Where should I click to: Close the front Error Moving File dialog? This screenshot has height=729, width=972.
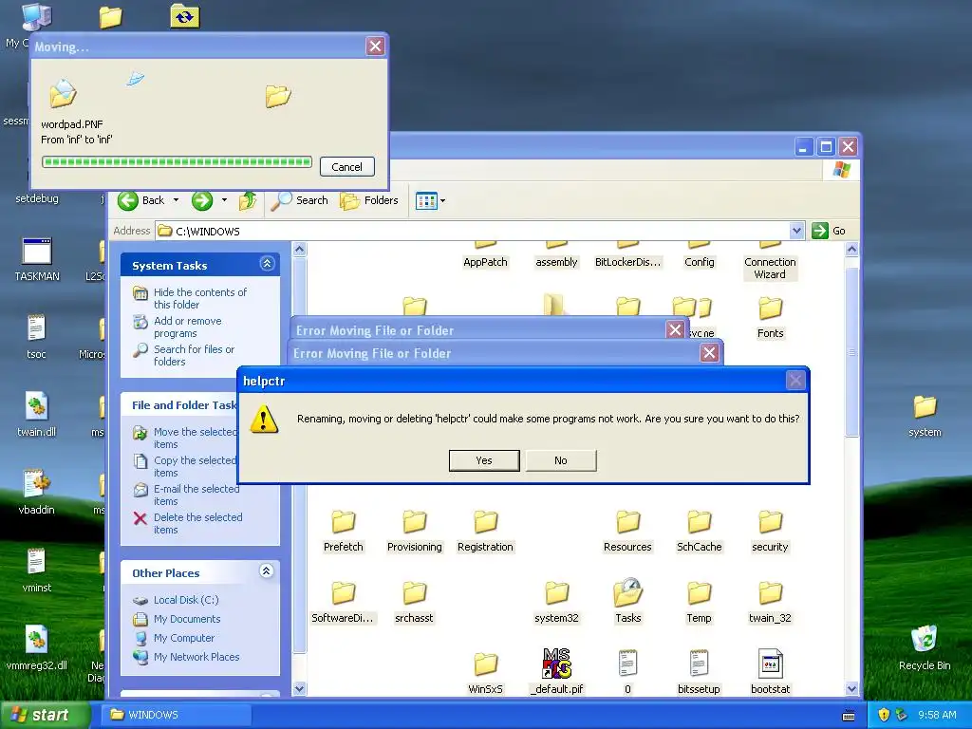click(x=709, y=353)
